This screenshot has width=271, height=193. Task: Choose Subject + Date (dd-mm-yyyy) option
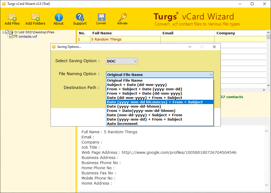pyautogui.click(x=160, y=85)
